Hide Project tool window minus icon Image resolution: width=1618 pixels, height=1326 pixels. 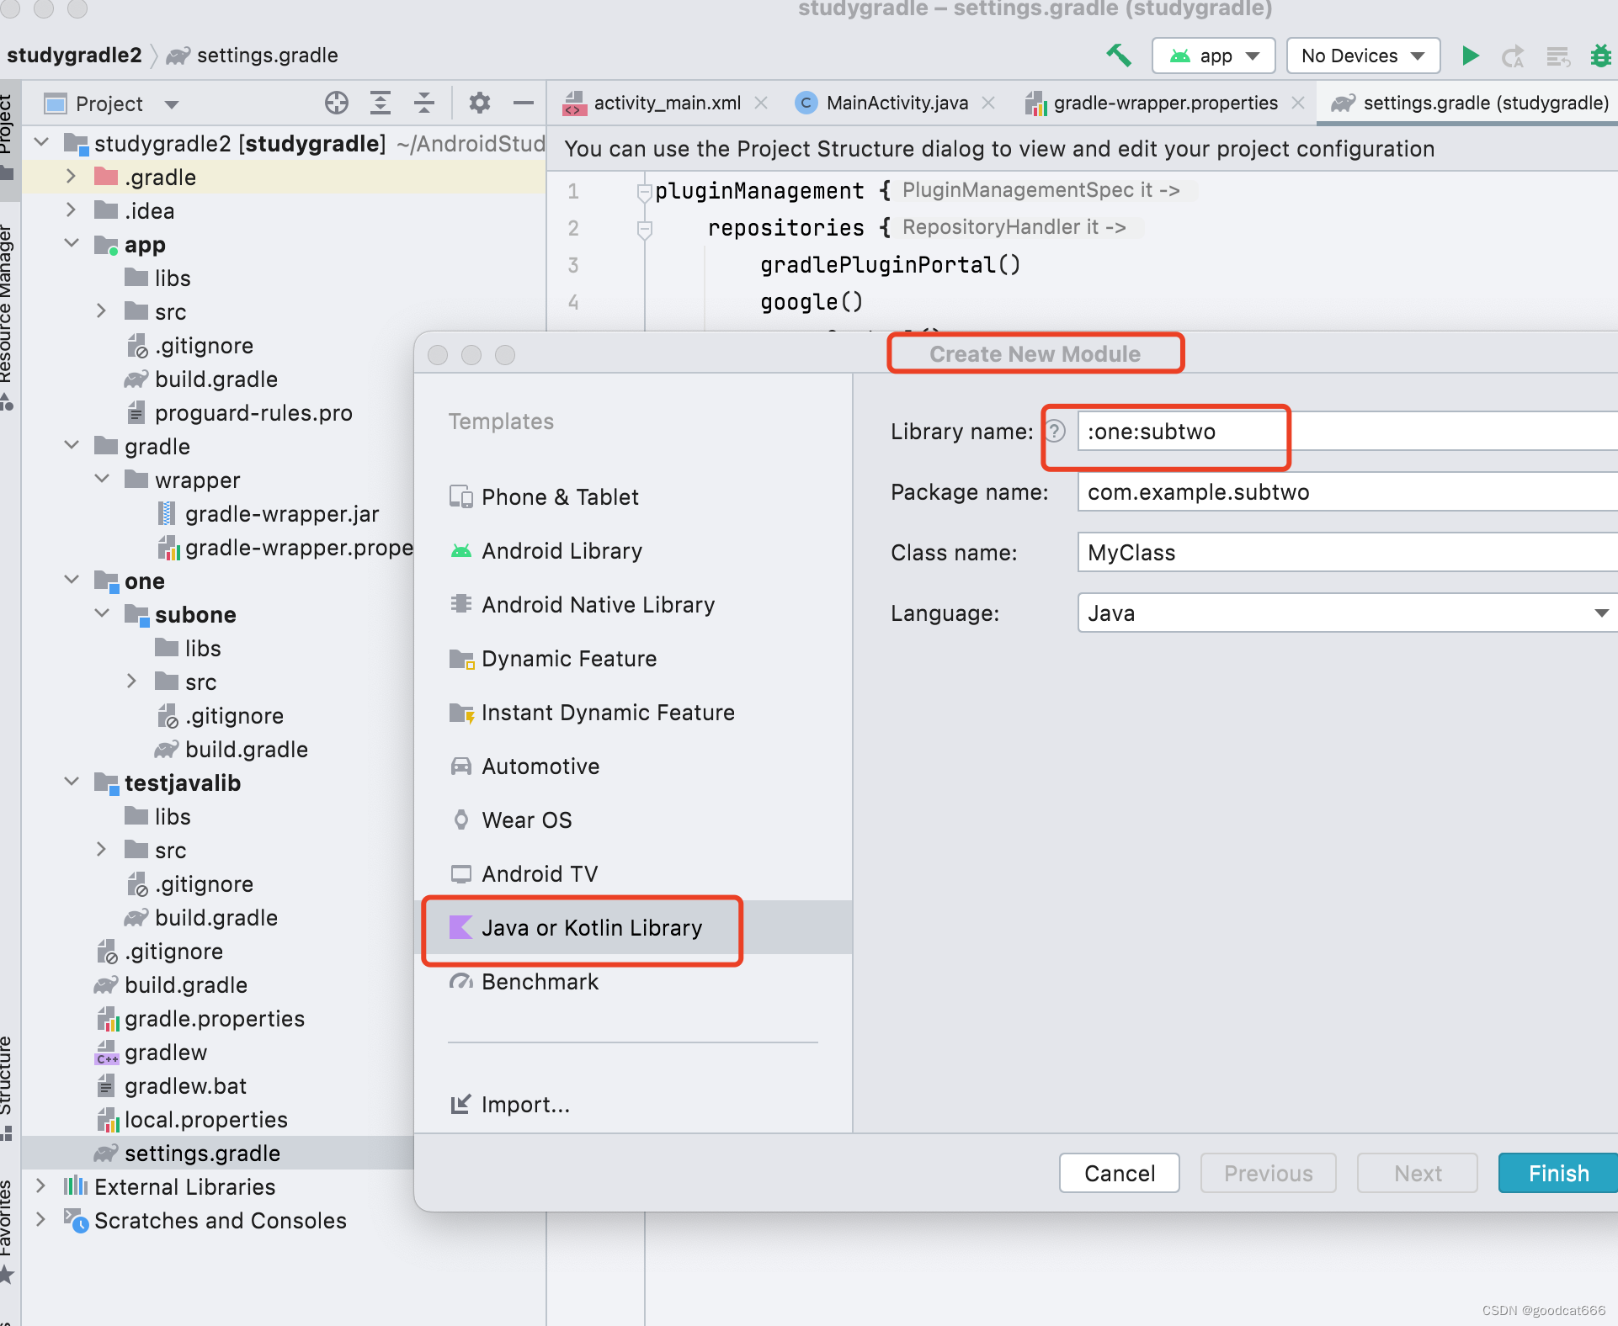click(524, 103)
